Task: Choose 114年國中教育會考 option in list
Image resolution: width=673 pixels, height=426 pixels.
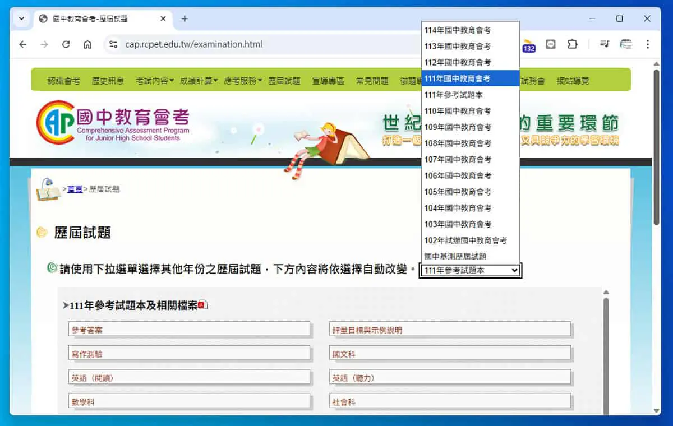Action: pyautogui.click(x=471, y=30)
